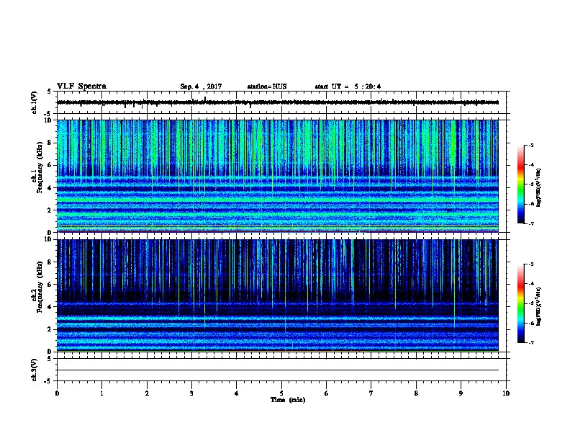Click the ch.1 frequency tick label "8"
This screenshot has width=570, height=441.
(x=50, y=143)
